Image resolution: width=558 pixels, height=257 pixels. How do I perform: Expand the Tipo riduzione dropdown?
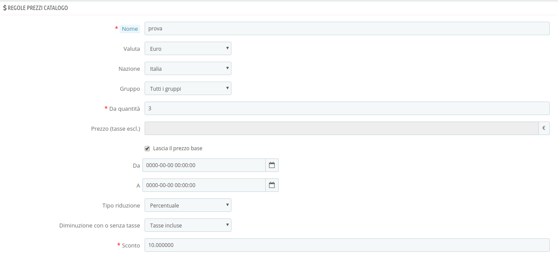pos(188,205)
